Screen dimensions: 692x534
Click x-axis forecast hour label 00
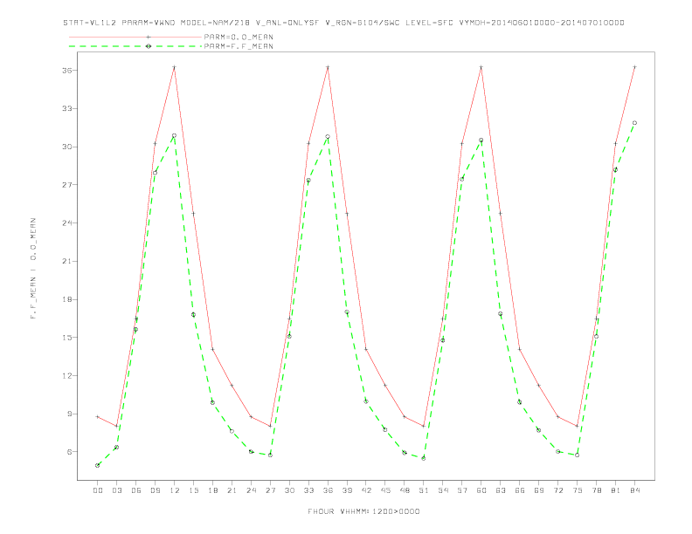pyautogui.click(x=98, y=490)
